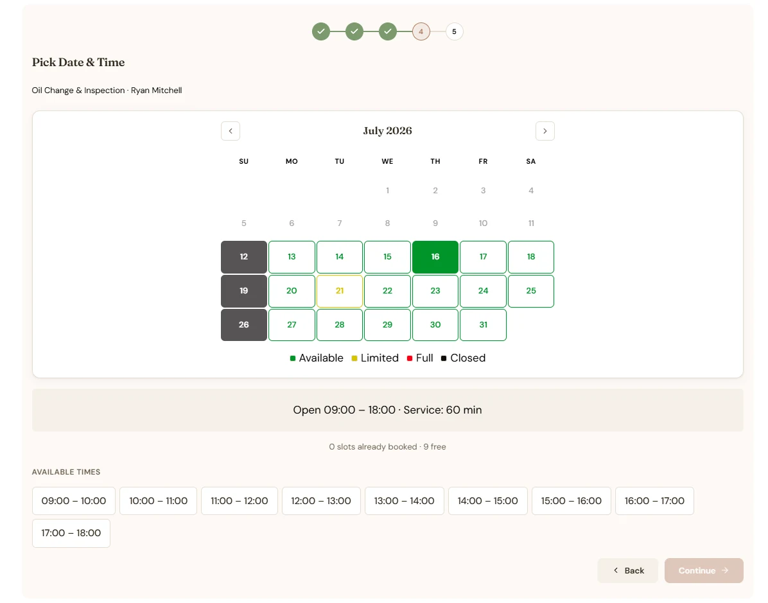Select July 24 on the calendar
768x603 pixels.
point(483,291)
